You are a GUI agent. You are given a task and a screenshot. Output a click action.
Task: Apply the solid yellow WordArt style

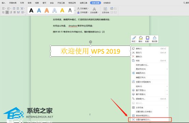[x=62, y=11]
